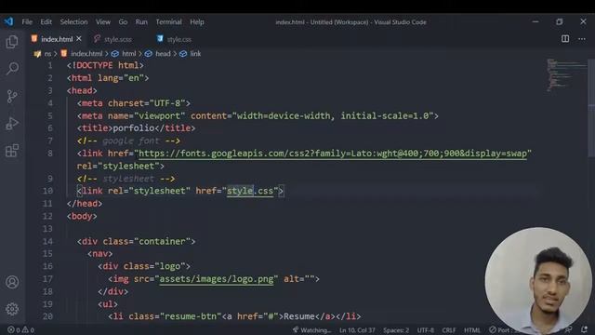This screenshot has height=335, width=595.
Task: Click the link breadcrumb segment
Action: [195, 54]
